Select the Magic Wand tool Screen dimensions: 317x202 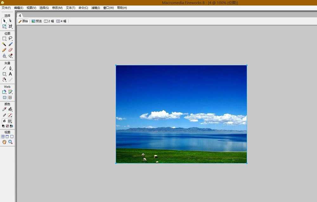tap(4, 44)
